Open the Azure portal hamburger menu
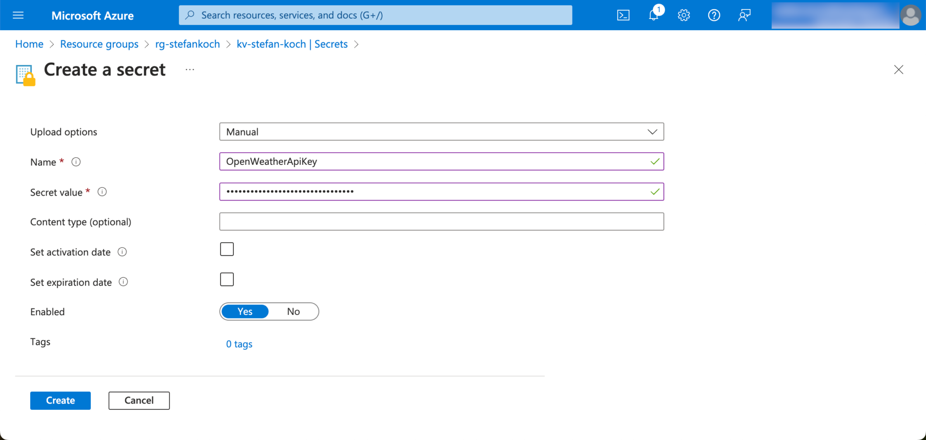Image resolution: width=926 pixels, height=440 pixels. click(18, 15)
